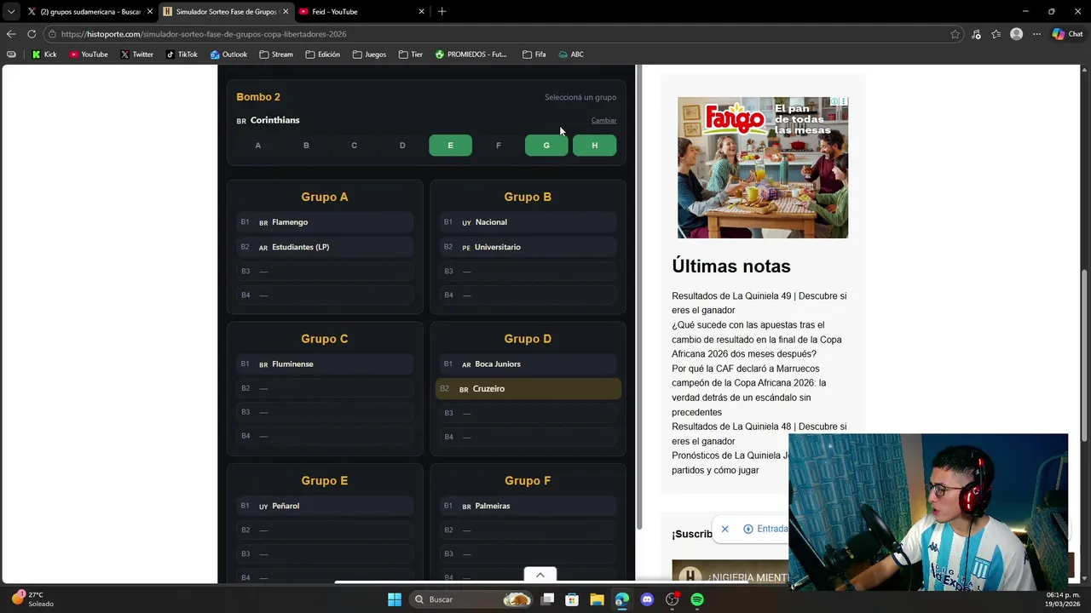Expand the Tier bookmarks folder
Viewport: 1091px width, 613px height.
[x=410, y=54]
